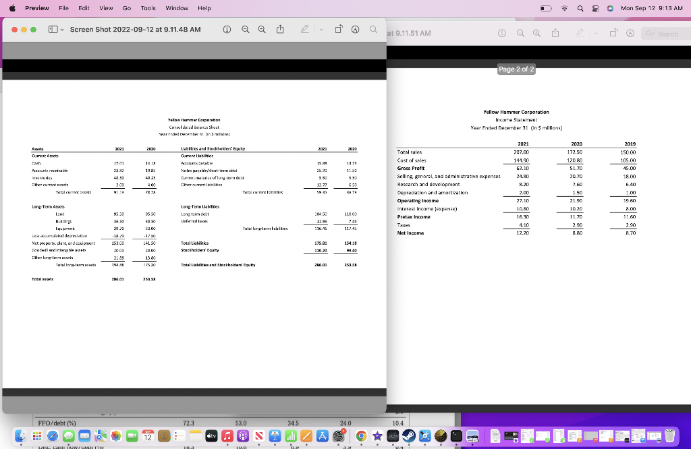Open Podcasts from the Dock
The height and width of the screenshot is (449, 691).
pos(243,436)
